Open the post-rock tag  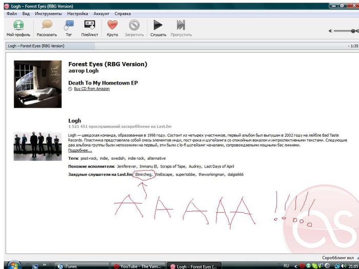point(89,158)
